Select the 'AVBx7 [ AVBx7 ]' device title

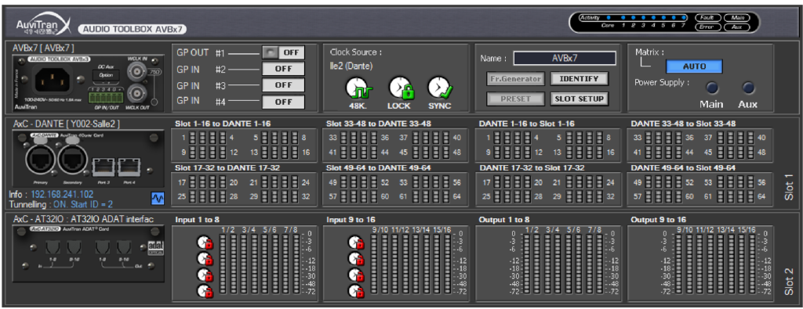pyautogui.click(x=44, y=48)
